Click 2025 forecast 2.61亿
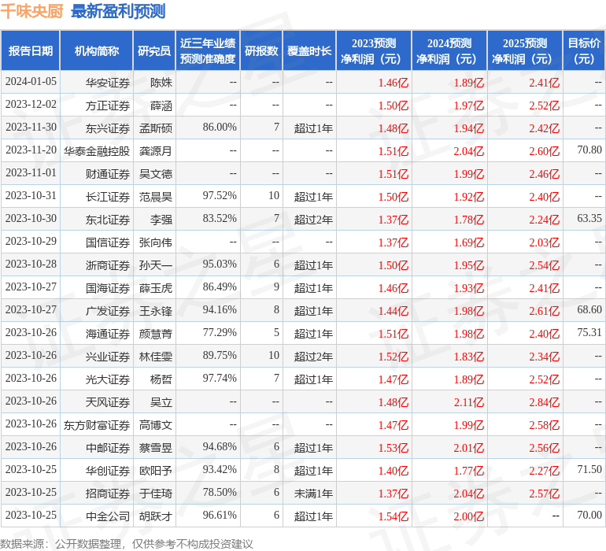The height and width of the screenshot is (551, 606). pyautogui.click(x=544, y=311)
